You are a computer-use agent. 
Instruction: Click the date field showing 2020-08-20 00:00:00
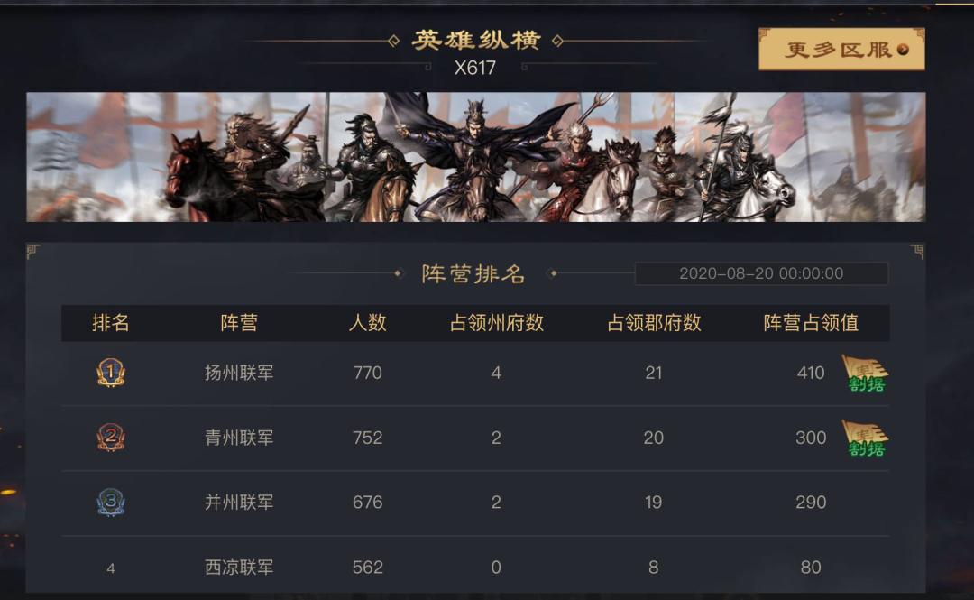coord(761,273)
